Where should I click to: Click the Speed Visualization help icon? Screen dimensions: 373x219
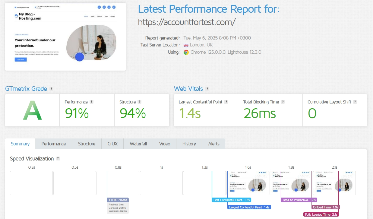pyautogui.click(x=58, y=159)
